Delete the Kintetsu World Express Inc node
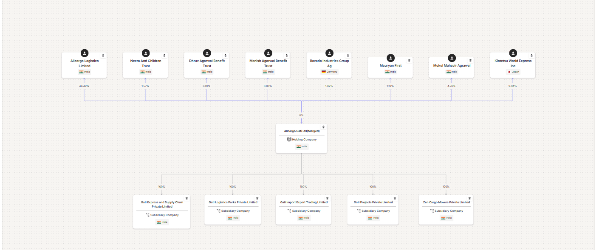Image resolution: width=599 pixels, height=250 pixels. 531,56
